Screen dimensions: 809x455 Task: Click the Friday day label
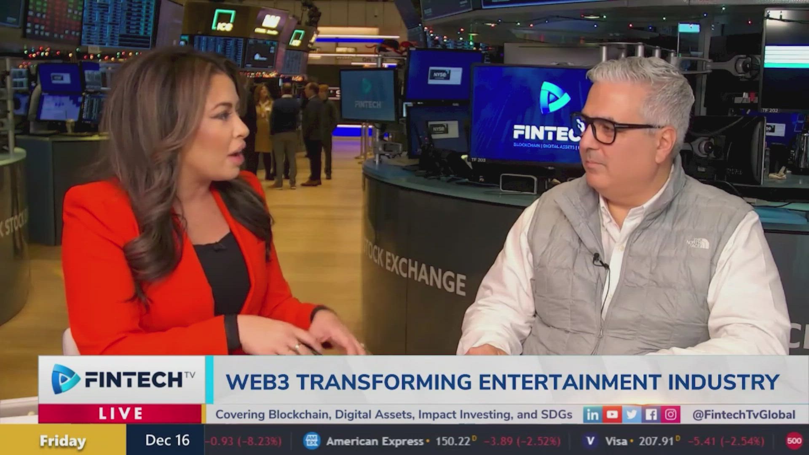(x=63, y=441)
